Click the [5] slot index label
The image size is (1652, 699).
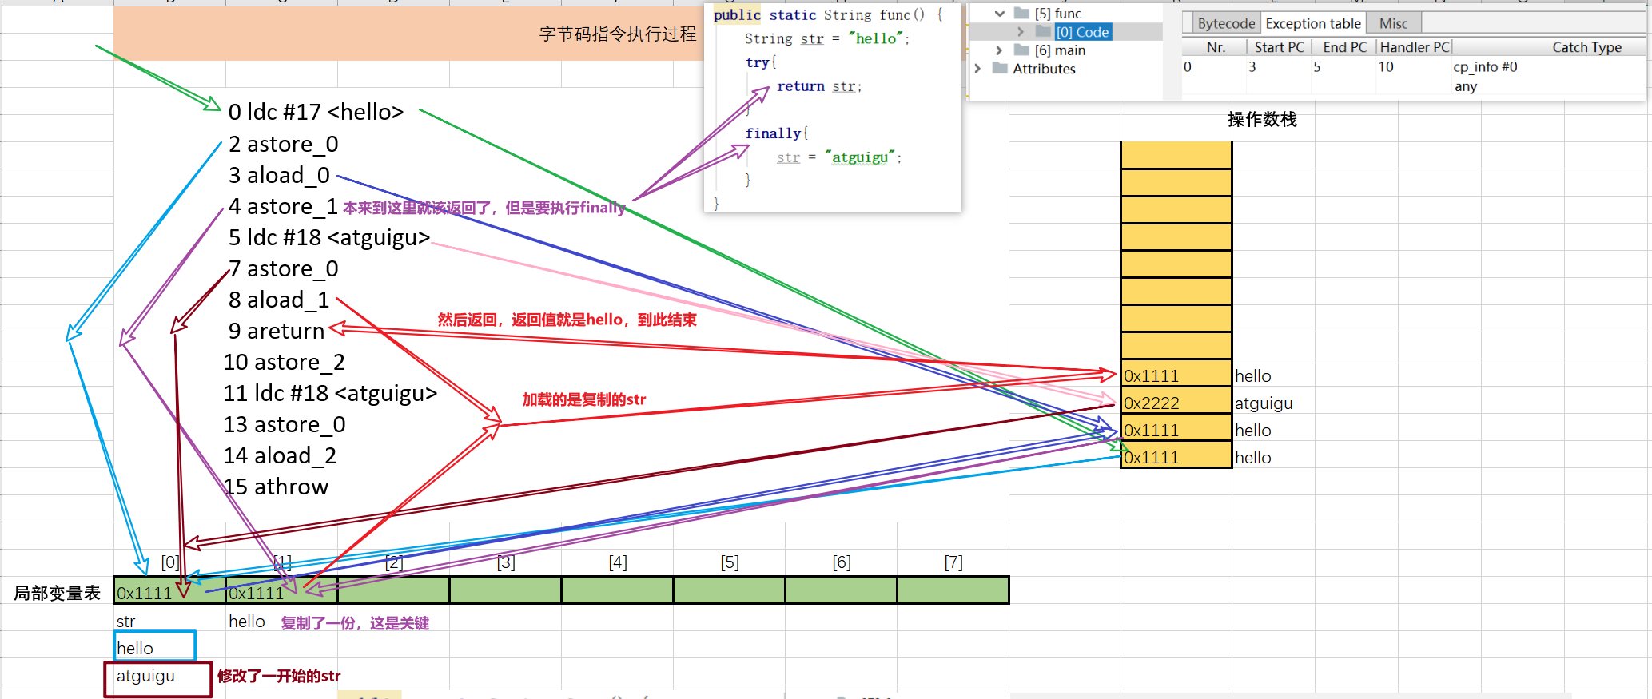coord(730,562)
